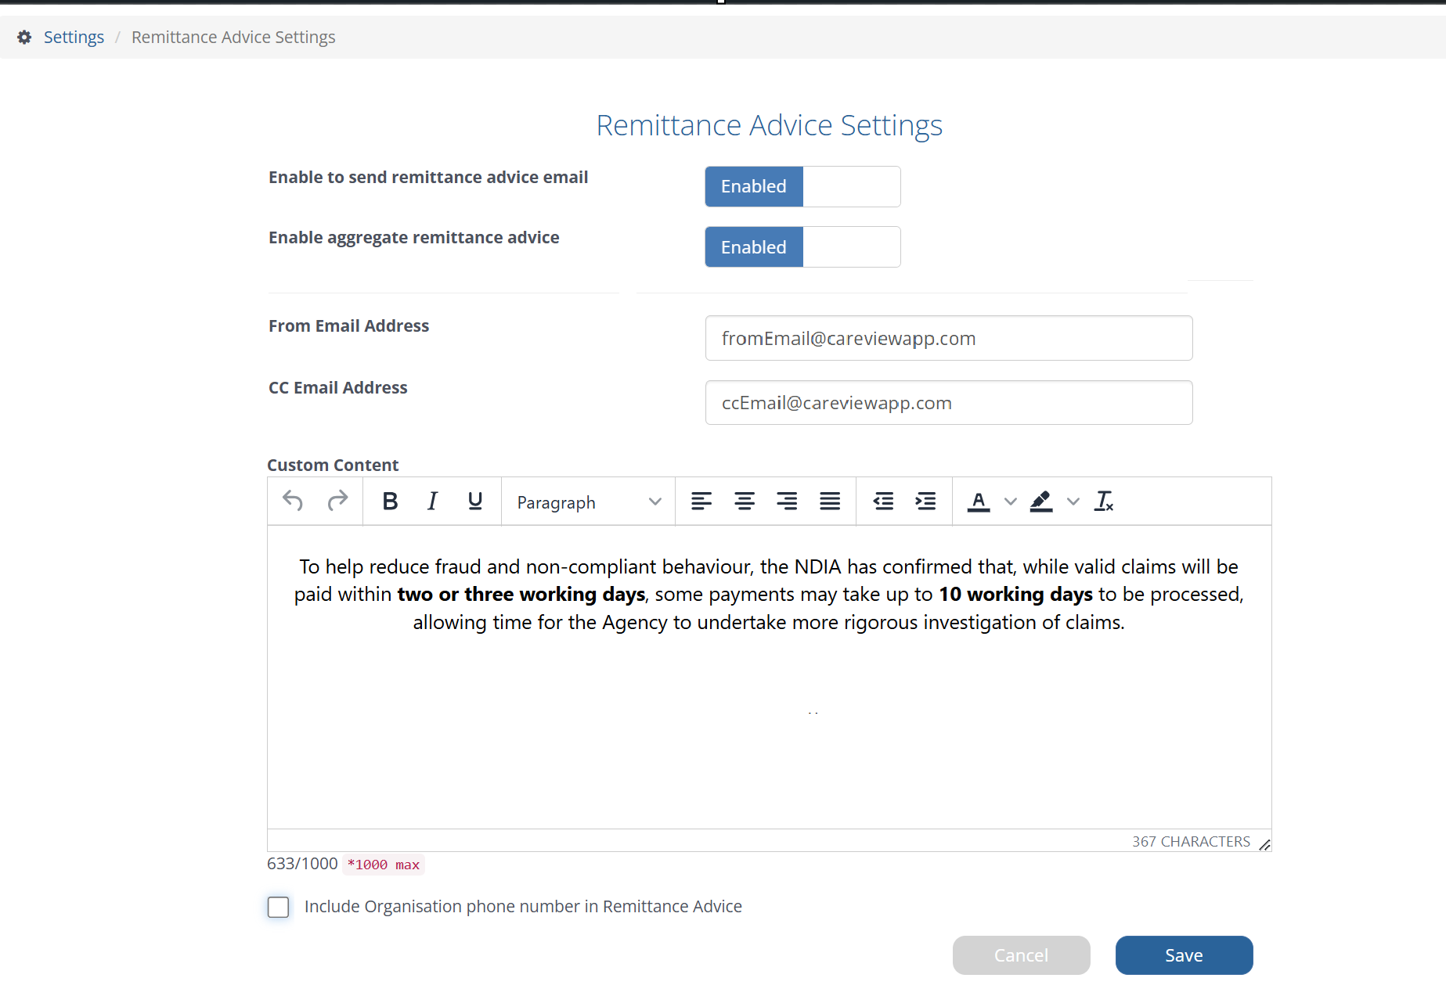The width and height of the screenshot is (1446, 996).
Task: Open the Paragraph style dropdown
Action: (x=589, y=502)
